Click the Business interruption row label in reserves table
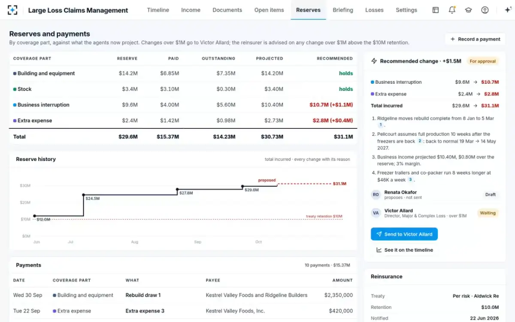515x322 pixels. coord(43,105)
